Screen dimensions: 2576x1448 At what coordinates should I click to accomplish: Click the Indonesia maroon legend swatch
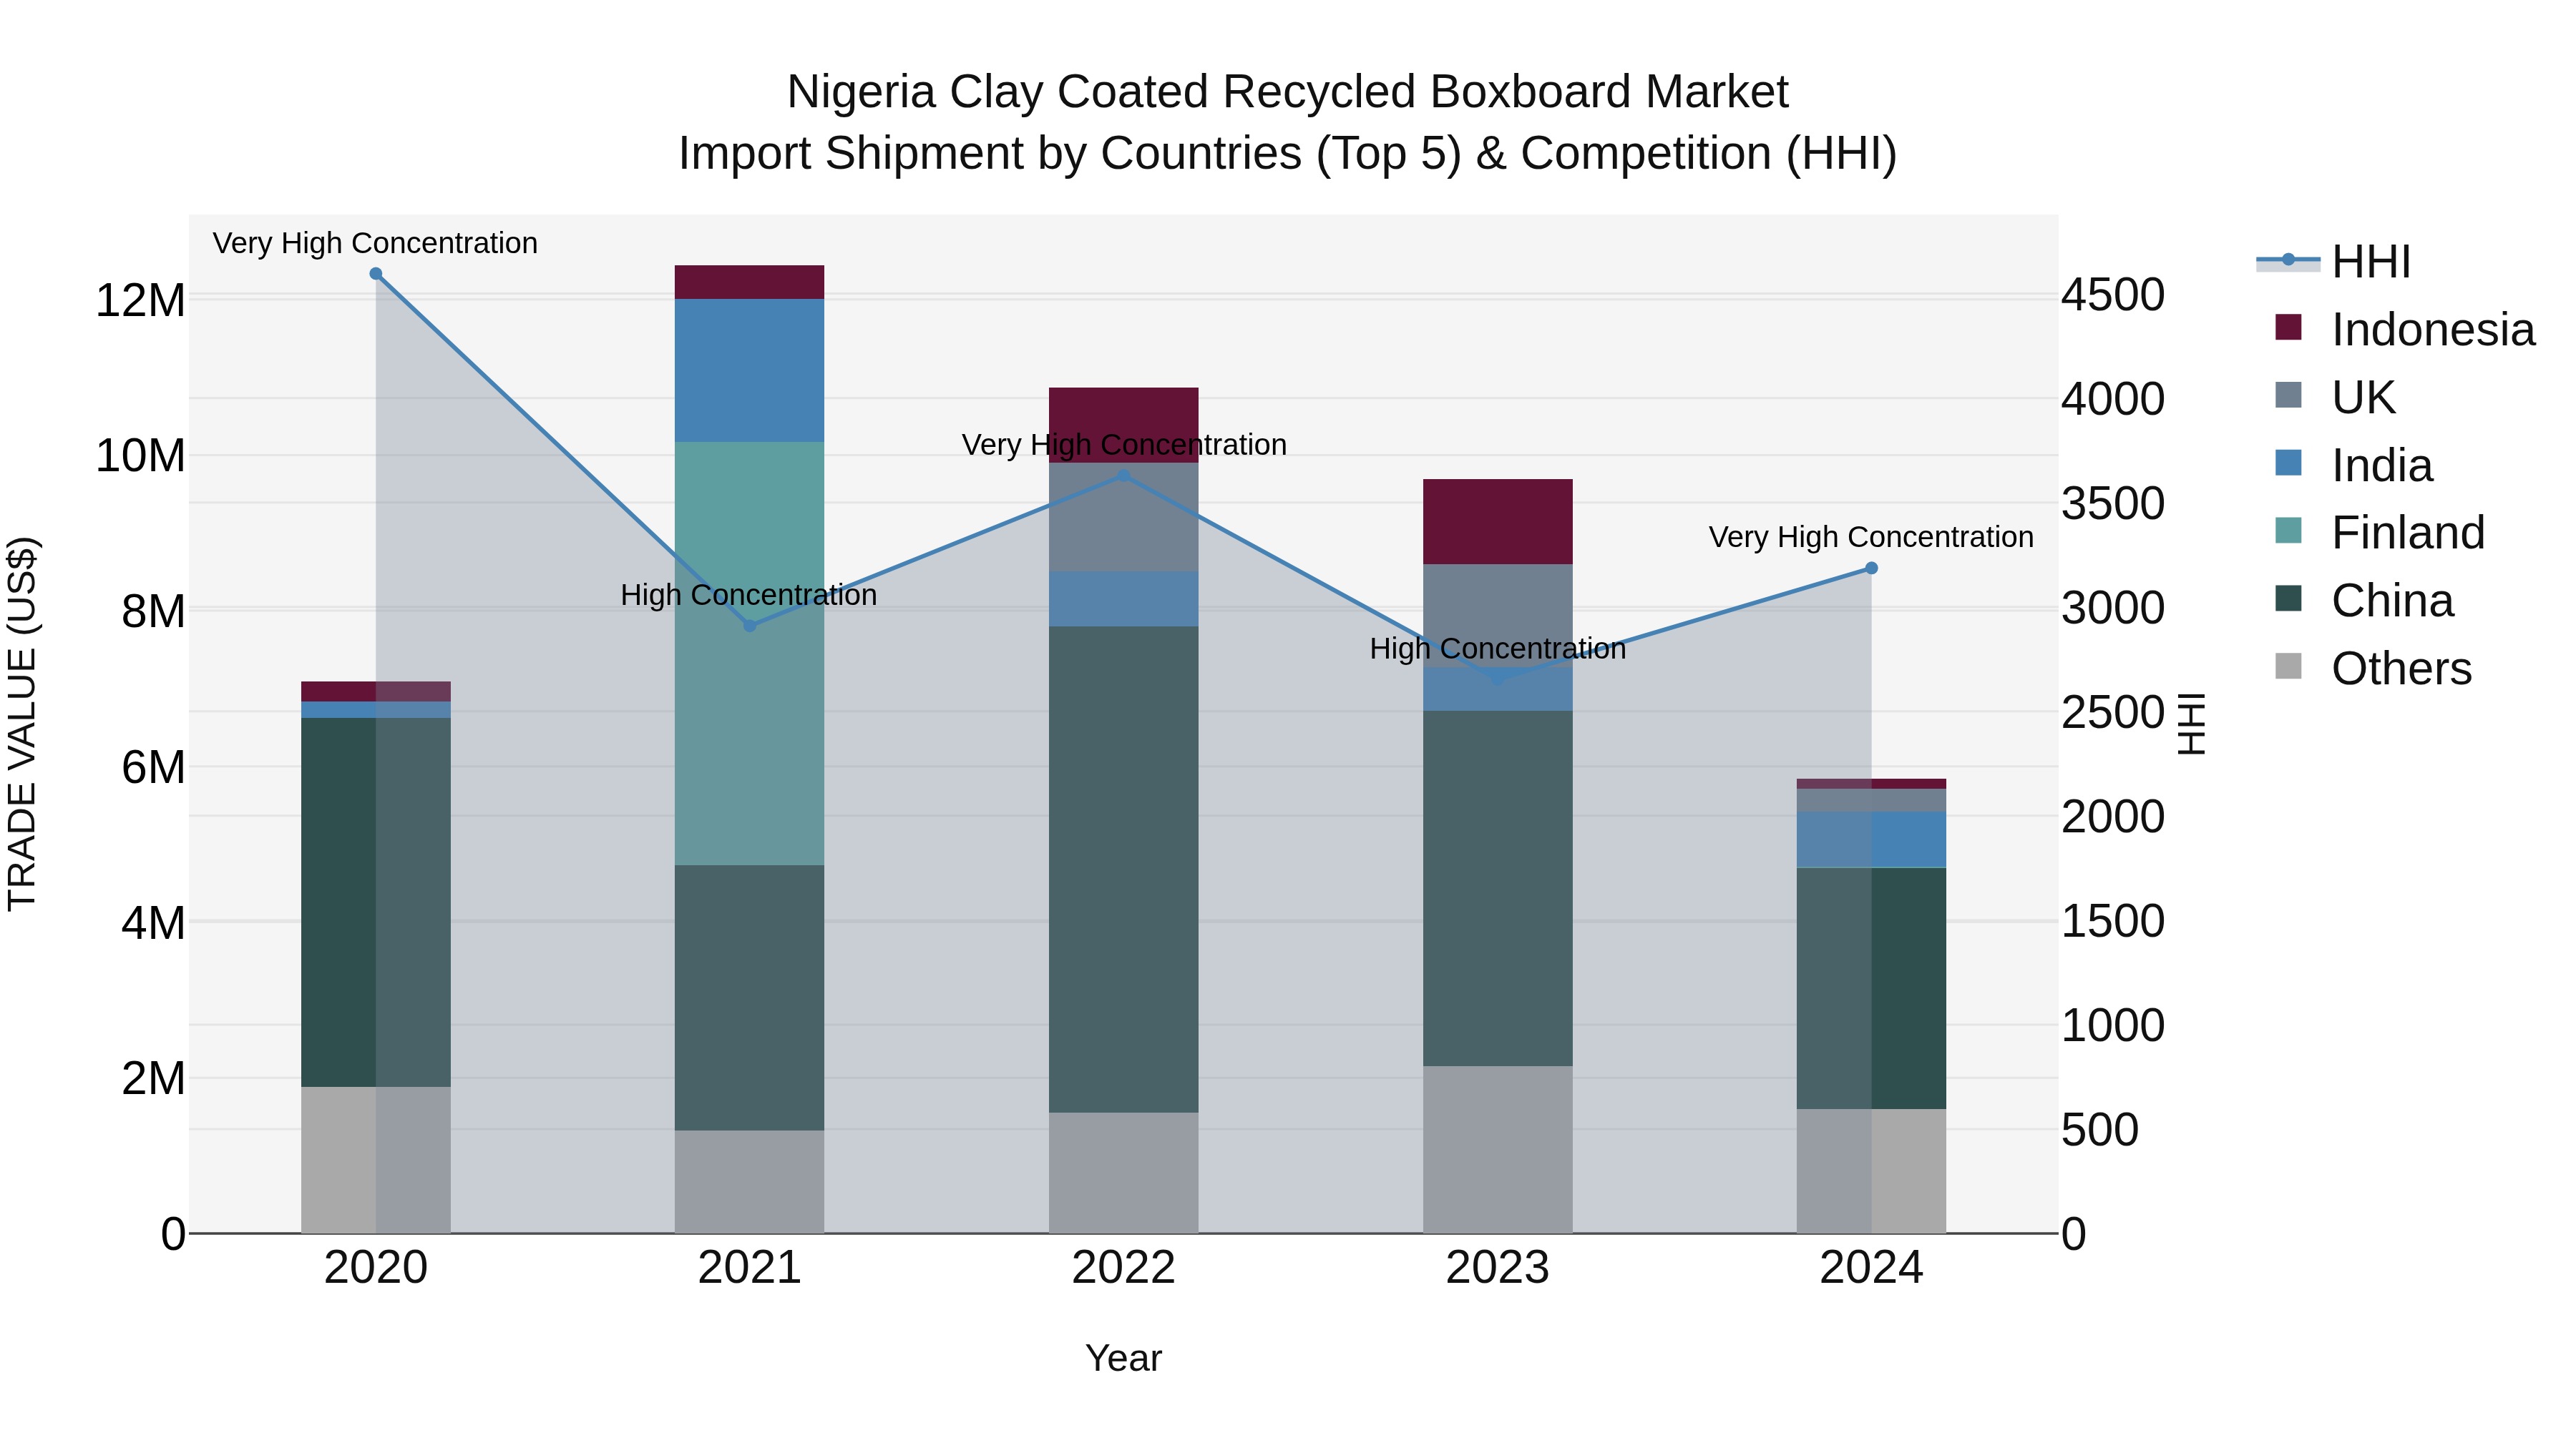2288,327
